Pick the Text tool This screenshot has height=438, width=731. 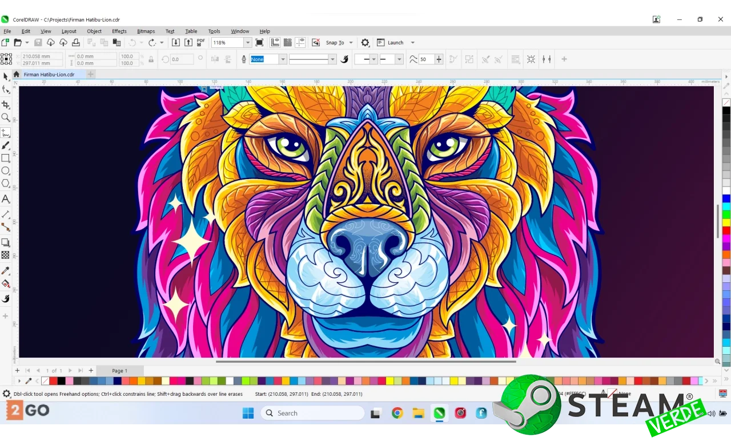pos(6,199)
